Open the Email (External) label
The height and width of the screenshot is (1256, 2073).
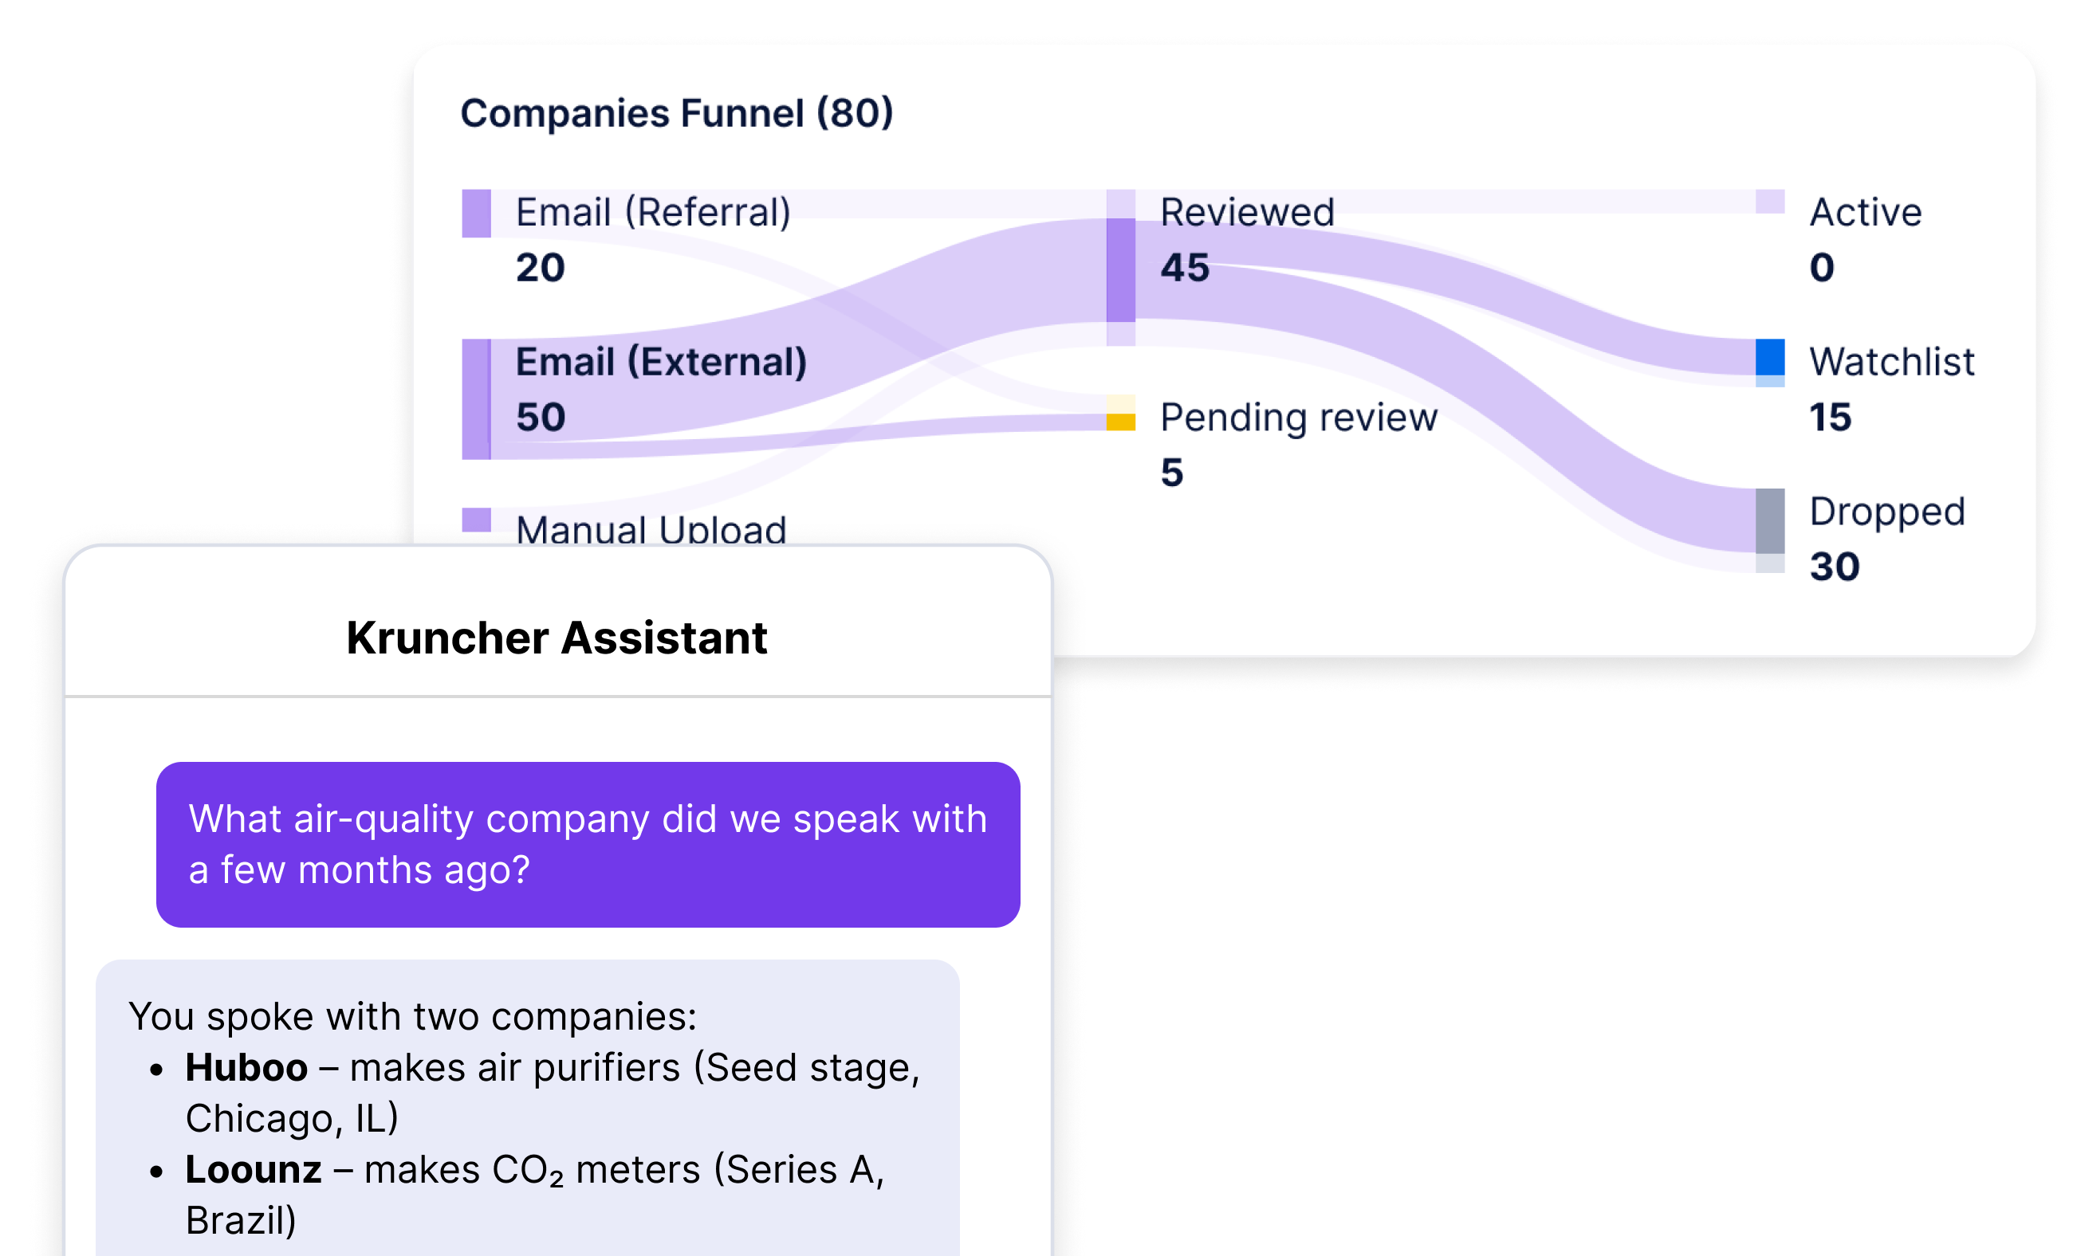click(661, 363)
